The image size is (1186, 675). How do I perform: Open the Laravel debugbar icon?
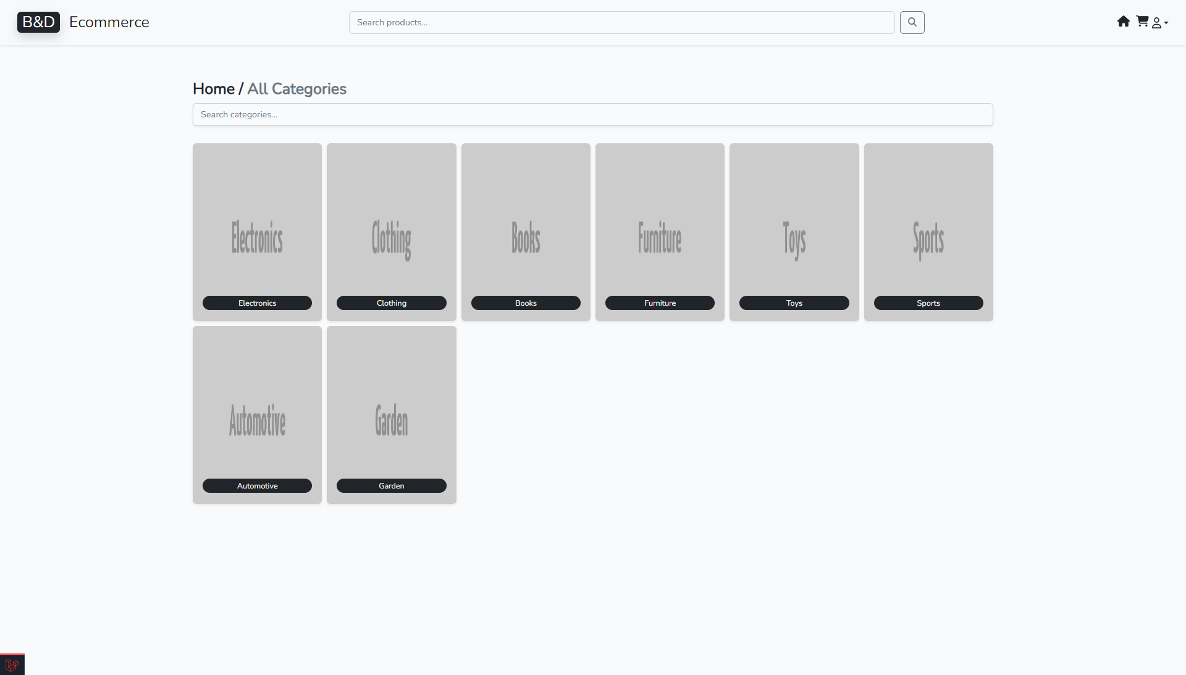click(12, 665)
